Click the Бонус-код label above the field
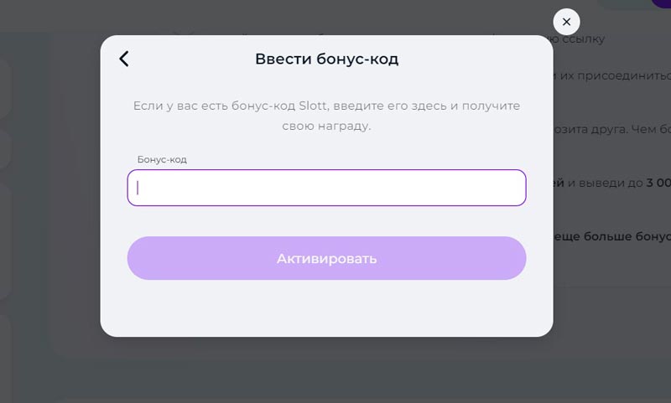The width and height of the screenshot is (671, 403). tap(162, 159)
